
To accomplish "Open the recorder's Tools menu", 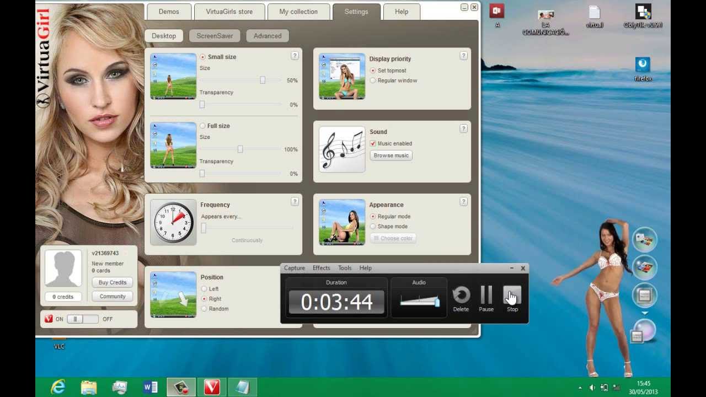I will click(345, 268).
